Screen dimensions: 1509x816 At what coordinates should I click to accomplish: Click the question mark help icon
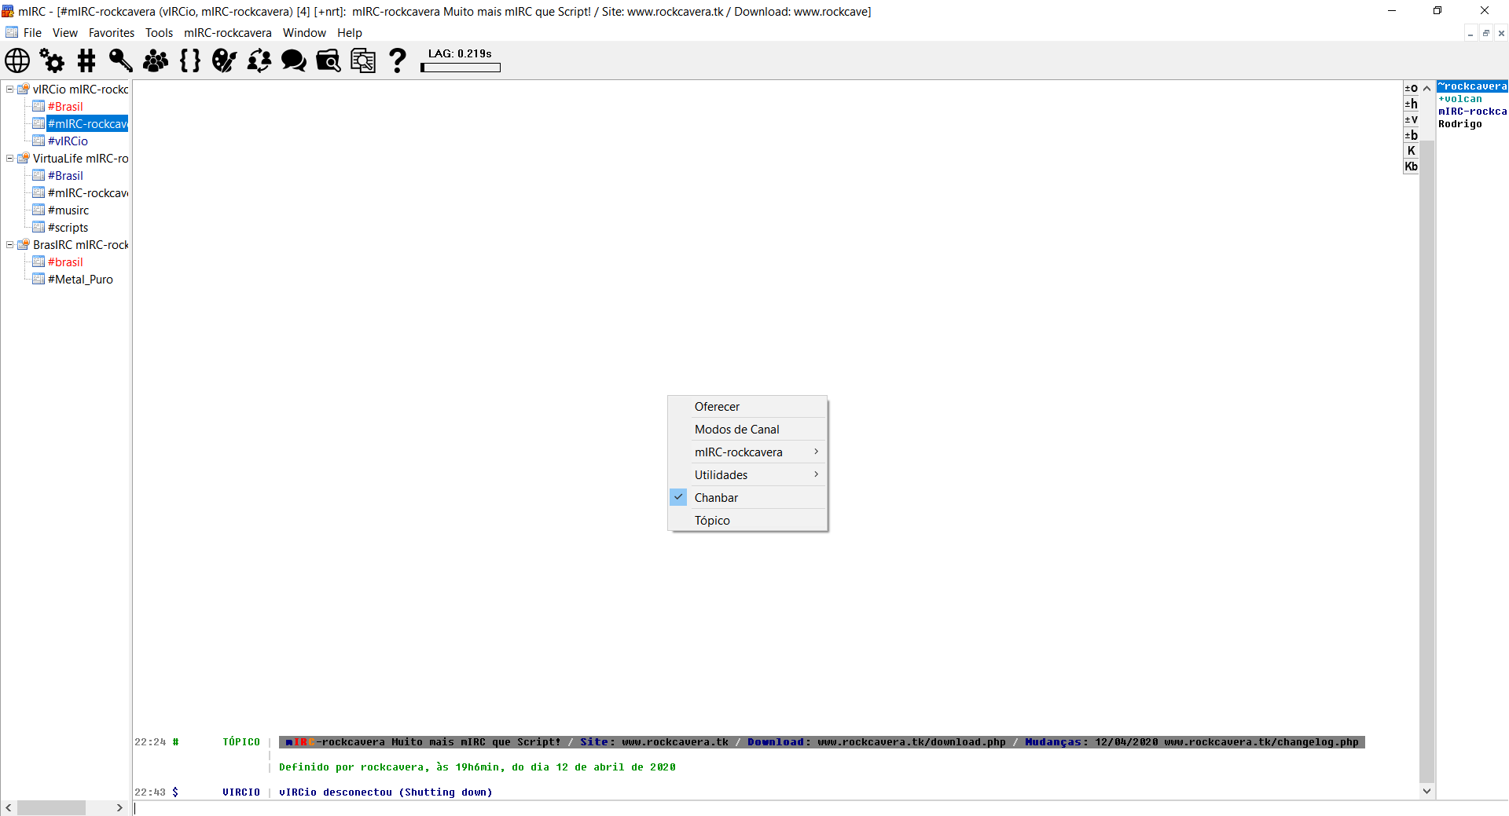(398, 60)
